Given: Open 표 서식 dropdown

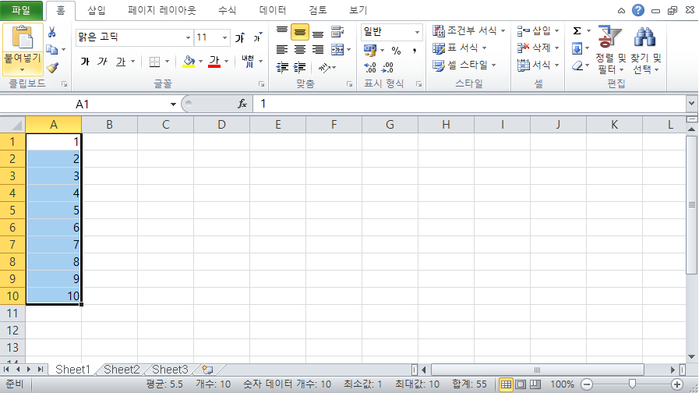Looking at the screenshot, I should tap(460, 48).
